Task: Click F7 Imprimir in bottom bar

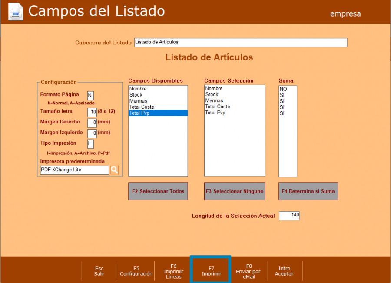Action: point(211,271)
